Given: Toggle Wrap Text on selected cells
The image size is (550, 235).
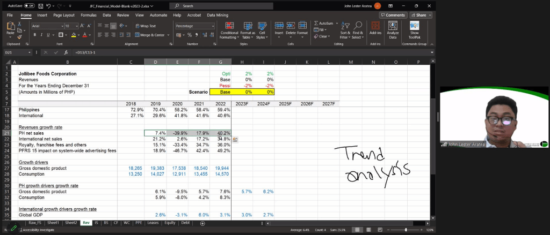Looking at the screenshot, I should tap(145, 26).
